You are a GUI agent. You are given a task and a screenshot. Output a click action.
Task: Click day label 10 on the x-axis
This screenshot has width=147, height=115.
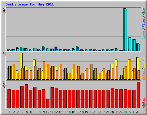[x=47, y=112]
